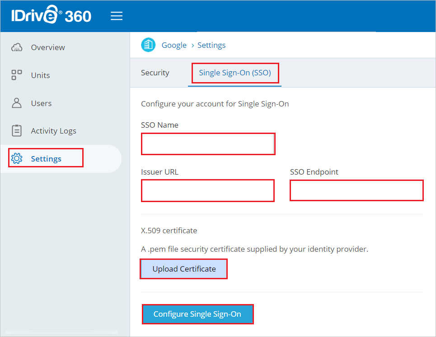Viewport: 436px width, 337px height.
Task: Click Configure Single Sign-On button
Action: click(x=197, y=314)
